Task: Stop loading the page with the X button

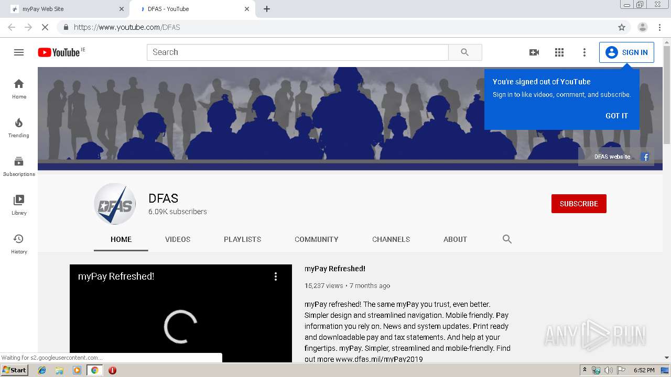Action: (45, 27)
